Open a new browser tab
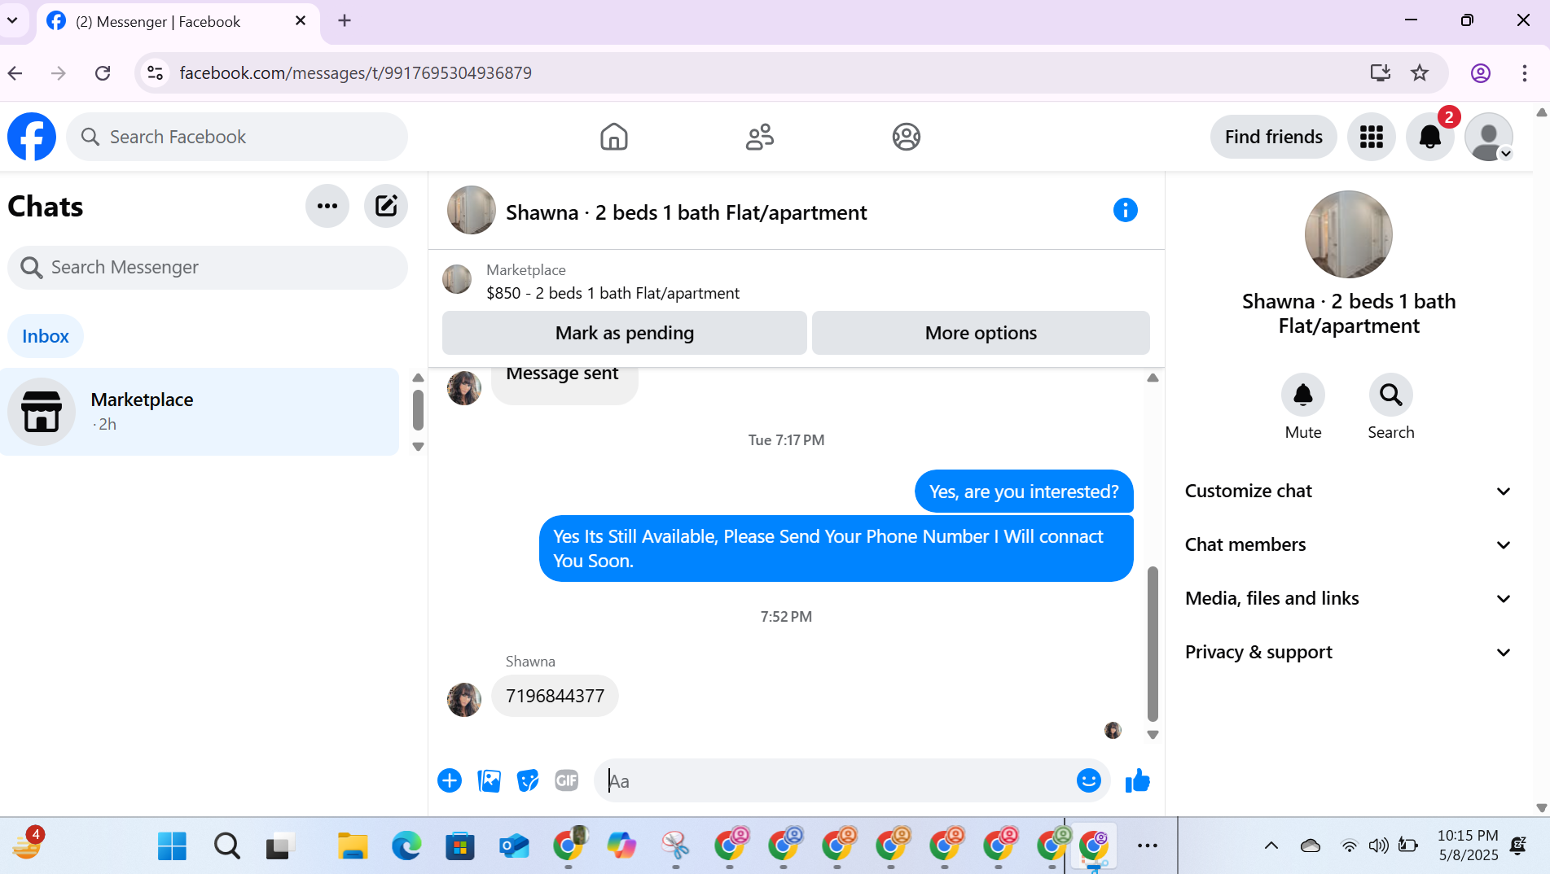This screenshot has width=1550, height=874. click(x=345, y=20)
